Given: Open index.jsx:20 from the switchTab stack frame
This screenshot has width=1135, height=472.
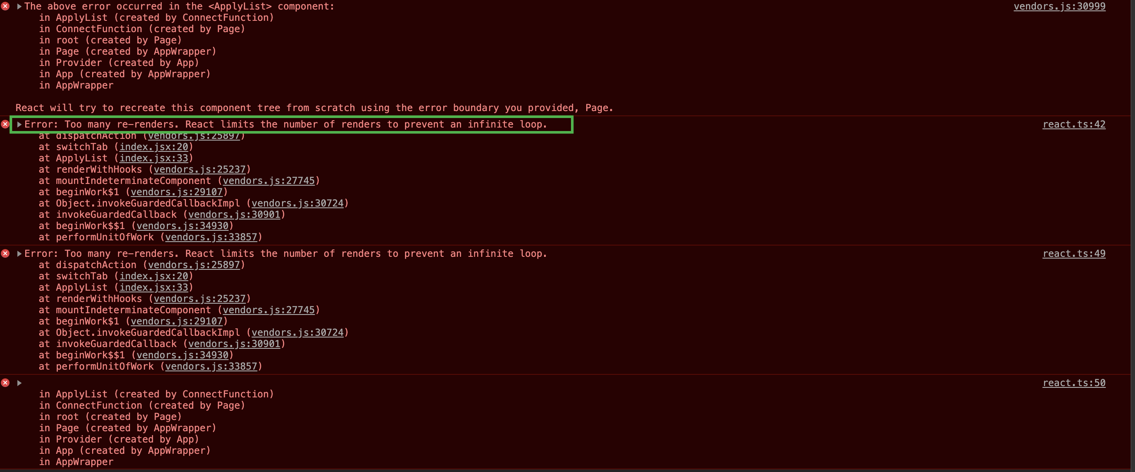Looking at the screenshot, I should click(155, 147).
